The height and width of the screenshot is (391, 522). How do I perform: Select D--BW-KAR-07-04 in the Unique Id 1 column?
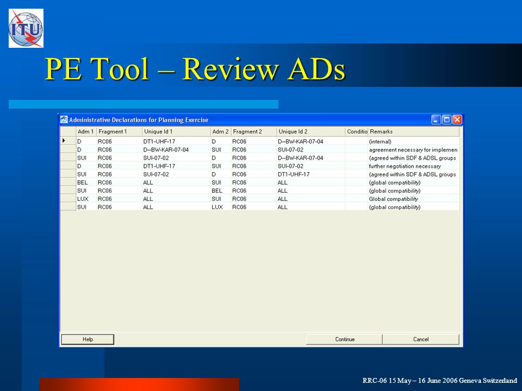point(176,150)
